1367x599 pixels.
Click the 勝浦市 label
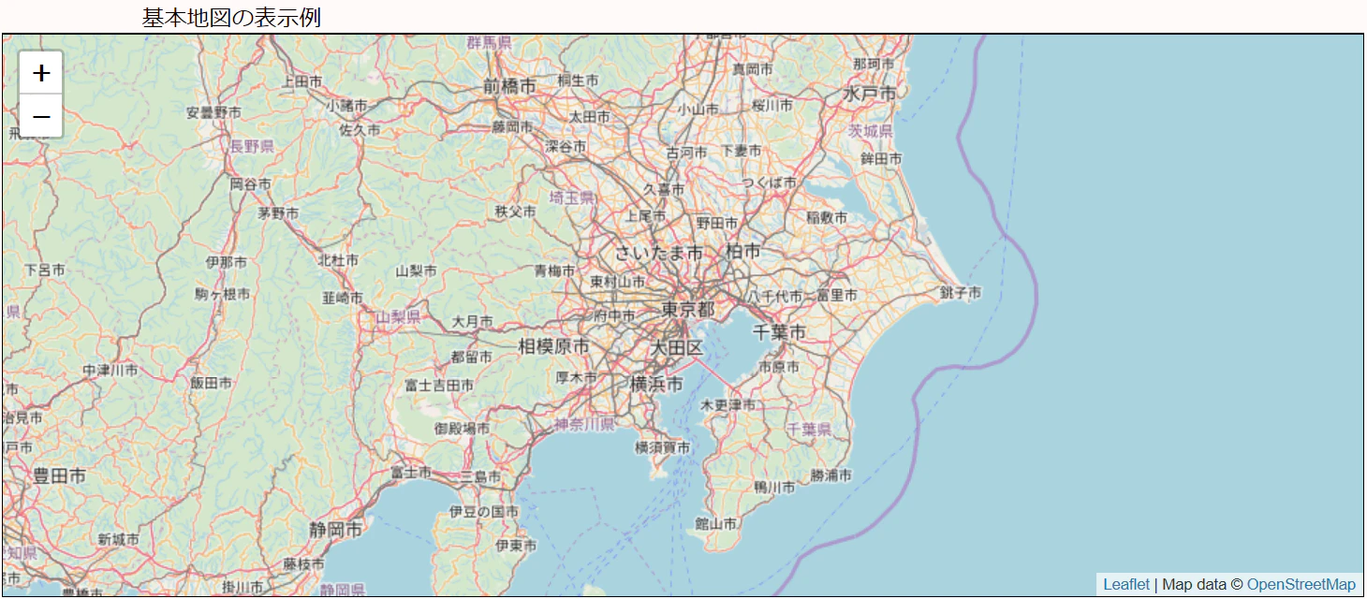point(831,475)
